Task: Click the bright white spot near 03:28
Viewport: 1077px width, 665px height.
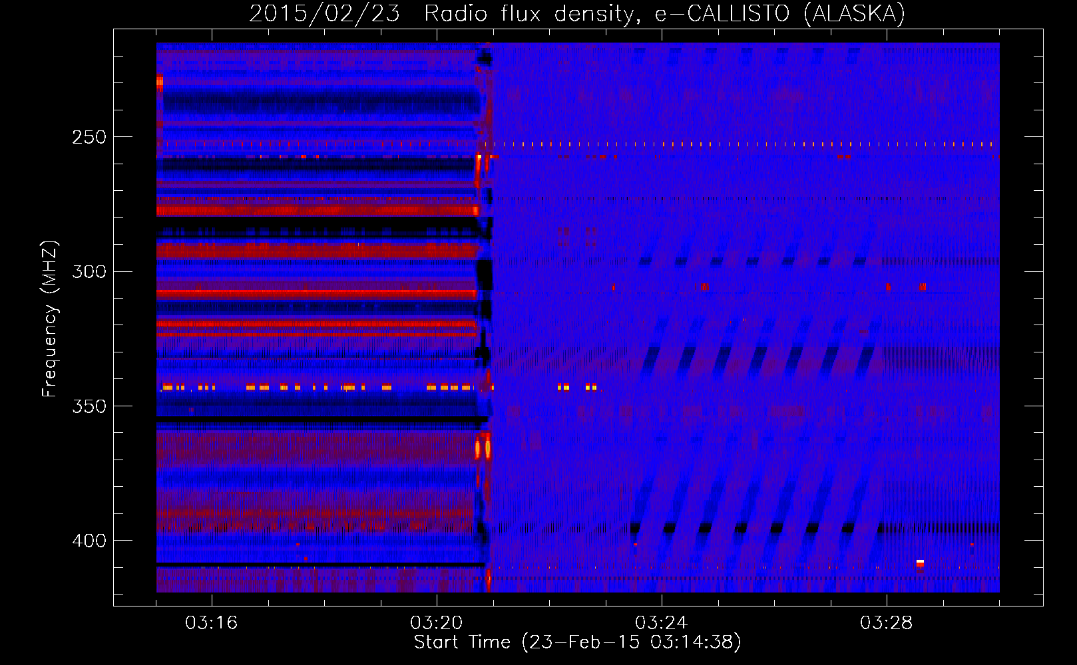Action: point(920,563)
